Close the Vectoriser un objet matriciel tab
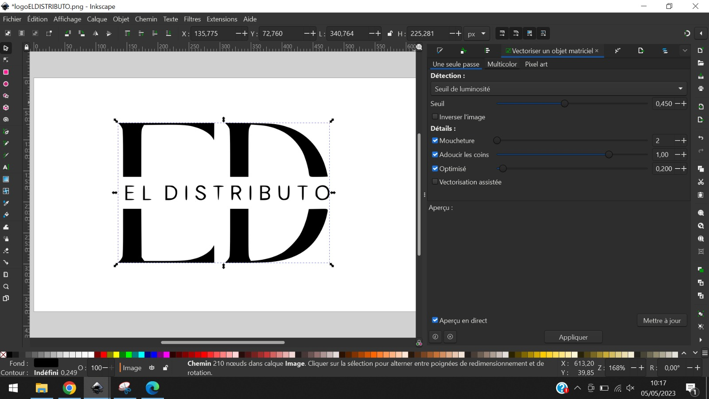This screenshot has height=399, width=709. pos(597,51)
